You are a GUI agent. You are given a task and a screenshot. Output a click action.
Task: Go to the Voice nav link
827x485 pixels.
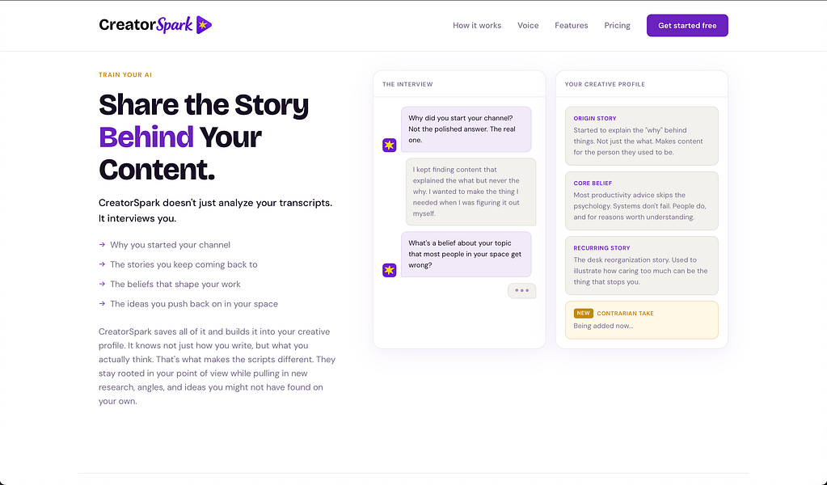click(x=528, y=25)
